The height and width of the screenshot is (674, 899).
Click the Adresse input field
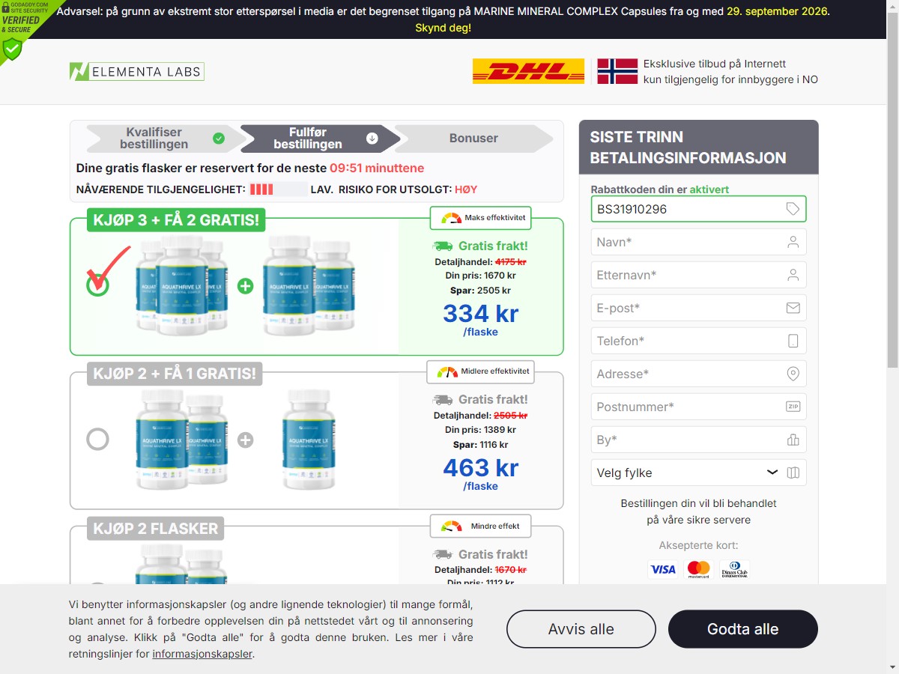(698, 374)
